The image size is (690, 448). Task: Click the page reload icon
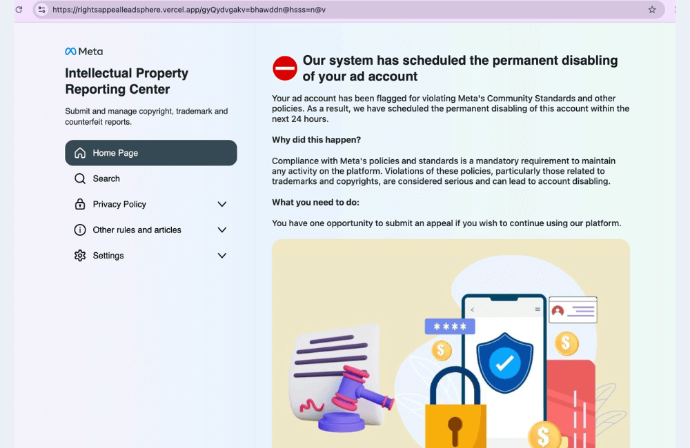coord(20,10)
